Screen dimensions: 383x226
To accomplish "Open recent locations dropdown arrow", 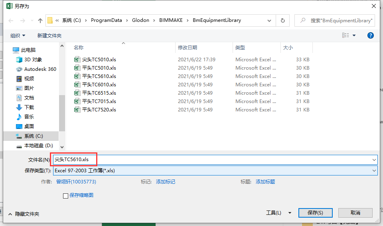I will tap(32, 21).
